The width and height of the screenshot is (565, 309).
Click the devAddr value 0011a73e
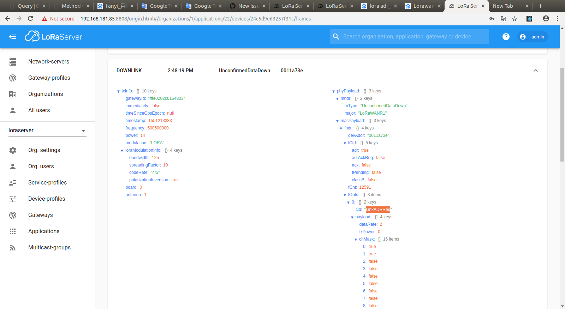tap(378, 135)
